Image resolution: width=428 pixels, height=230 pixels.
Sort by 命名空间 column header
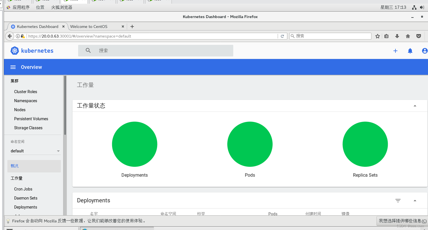pyautogui.click(x=168, y=214)
